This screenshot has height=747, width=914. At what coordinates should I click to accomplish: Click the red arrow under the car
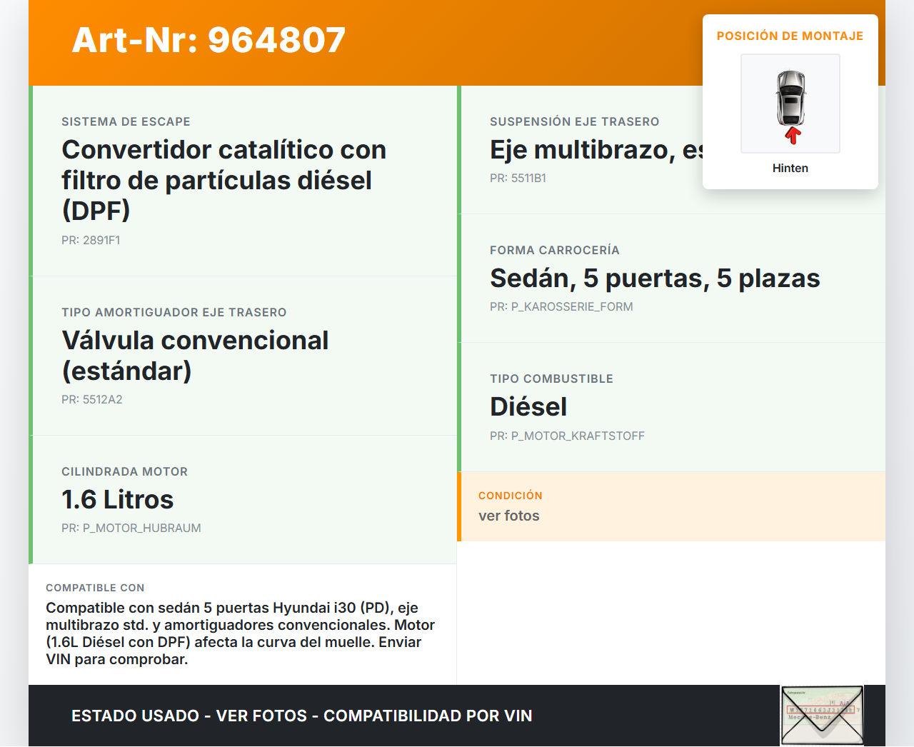pyautogui.click(x=793, y=136)
